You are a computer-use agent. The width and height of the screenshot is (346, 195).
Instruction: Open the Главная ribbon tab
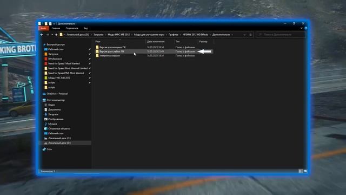pyautogui.click(x=56, y=28)
